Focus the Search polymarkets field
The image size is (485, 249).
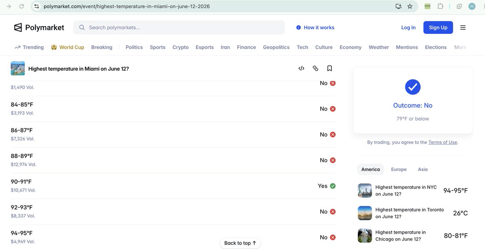click(x=179, y=27)
